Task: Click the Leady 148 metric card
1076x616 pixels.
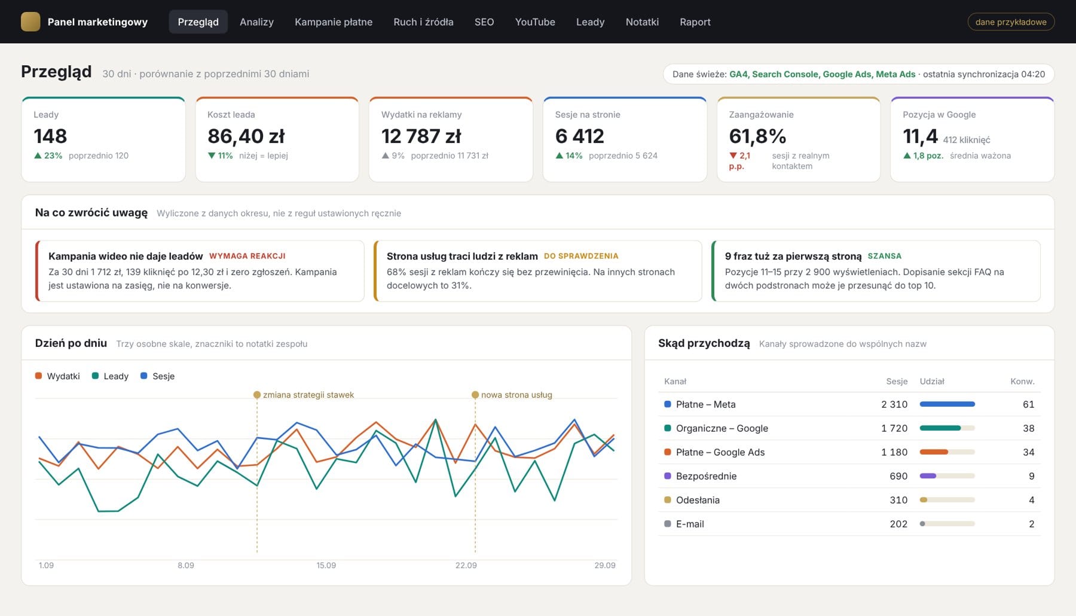Action: point(103,139)
